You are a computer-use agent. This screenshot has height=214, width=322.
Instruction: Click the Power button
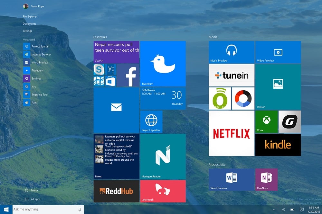click(32, 190)
